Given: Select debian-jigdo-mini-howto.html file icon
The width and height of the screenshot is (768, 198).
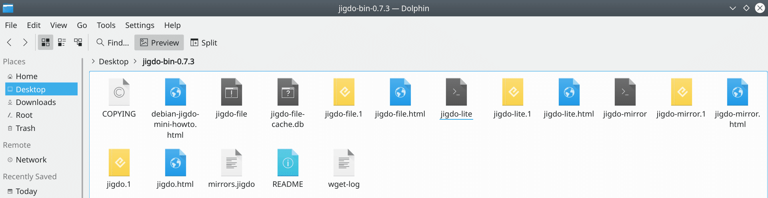Looking at the screenshot, I should click(175, 92).
